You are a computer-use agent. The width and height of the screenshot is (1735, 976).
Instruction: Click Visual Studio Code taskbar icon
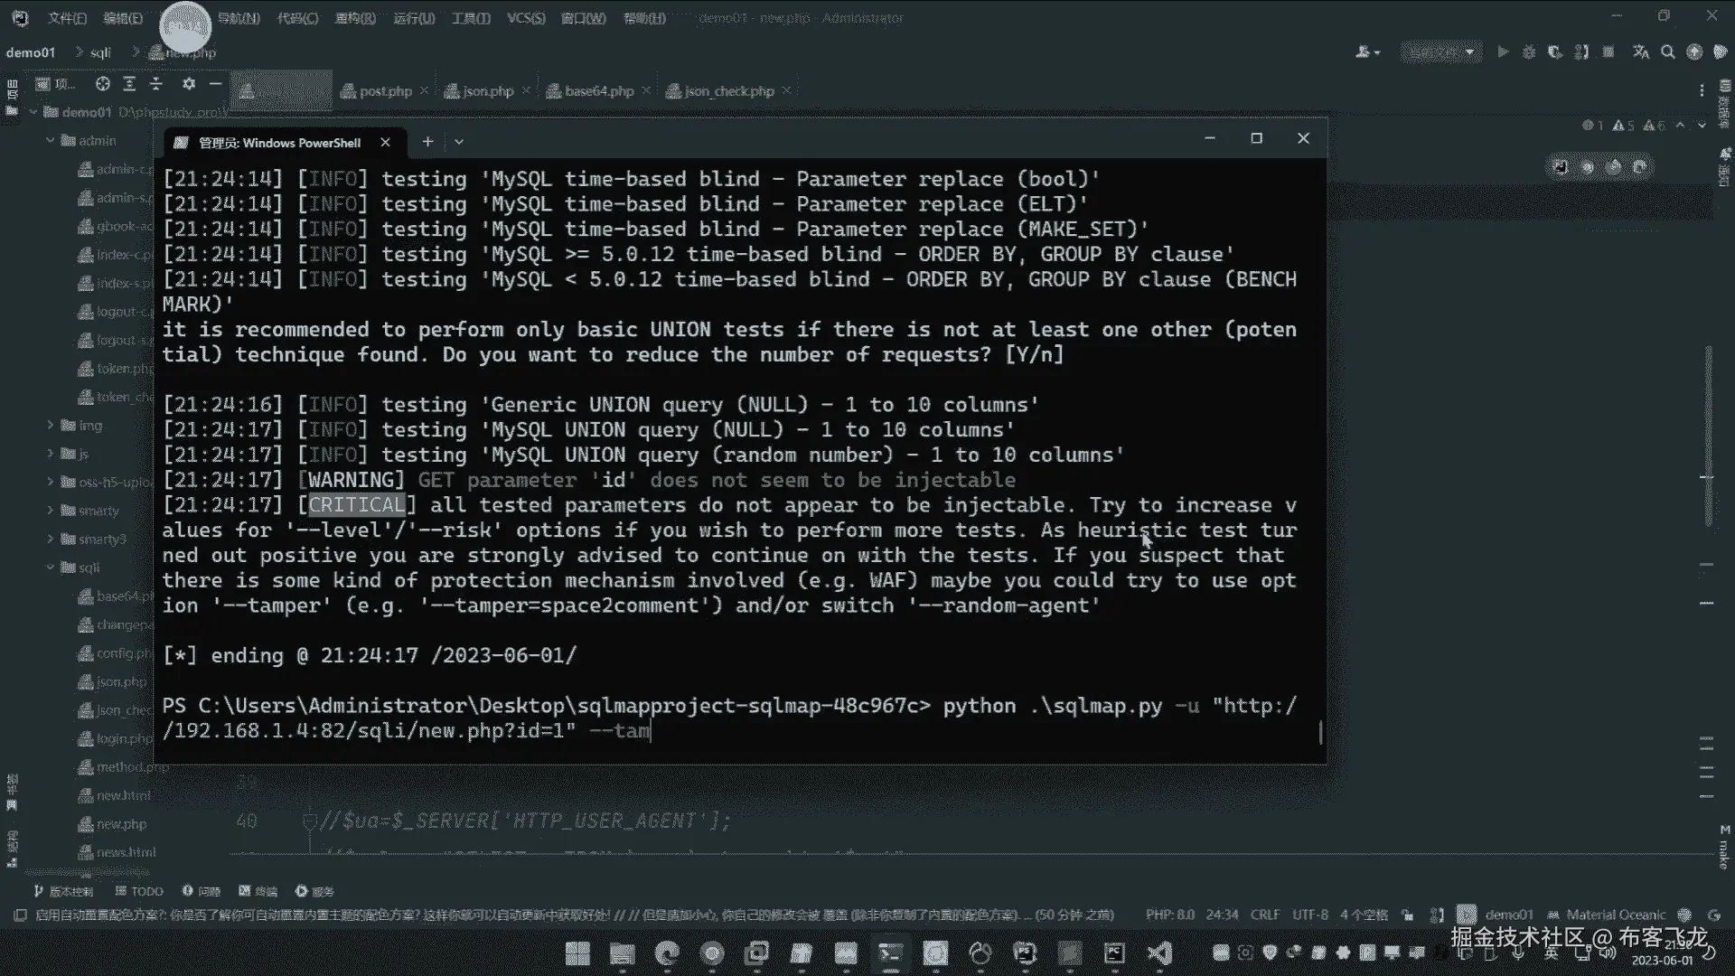point(1159,953)
